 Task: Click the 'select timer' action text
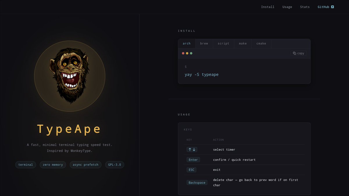pyautogui.click(x=224, y=150)
